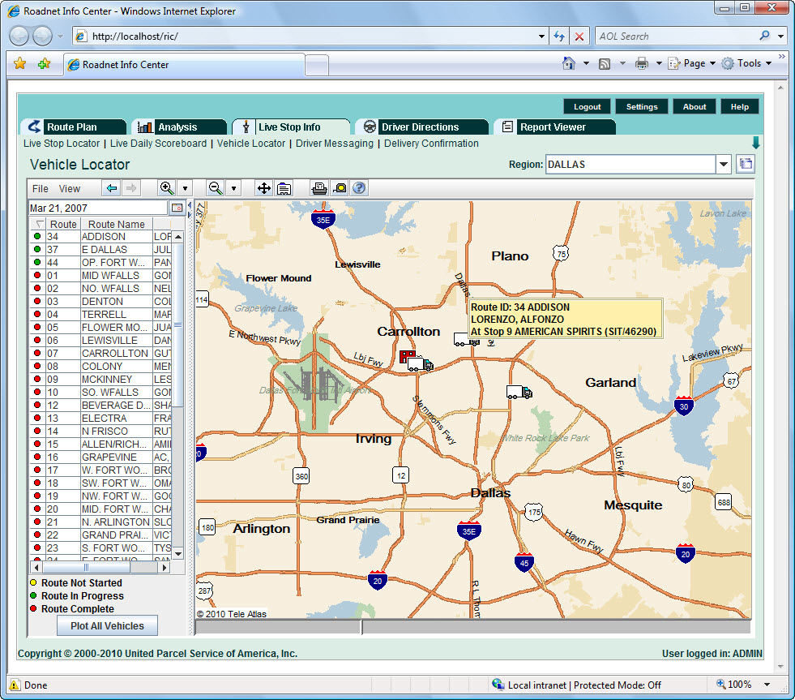Select the zoom out magnifier tool
Viewport: 795px width, 700px height.
[216, 188]
